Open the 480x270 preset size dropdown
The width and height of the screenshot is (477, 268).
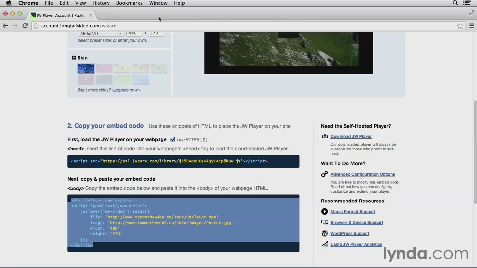[101, 33]
